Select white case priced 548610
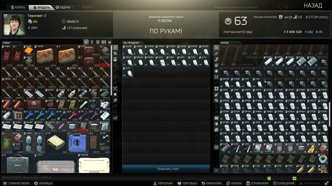Viewport: 332px width, 186px height. pyautogui.click(x=94, y=163)
